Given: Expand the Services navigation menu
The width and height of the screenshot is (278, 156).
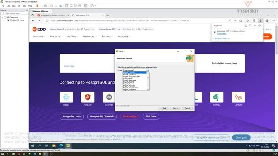Looking at the screenshot, I should [73, 36].
